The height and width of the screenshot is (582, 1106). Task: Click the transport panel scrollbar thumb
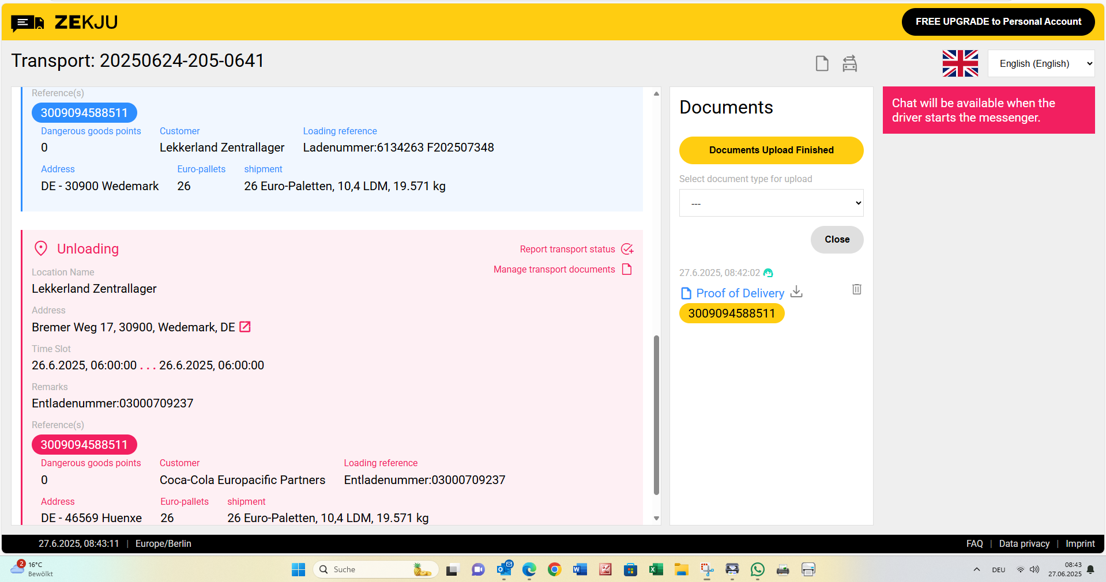point(656,415)
